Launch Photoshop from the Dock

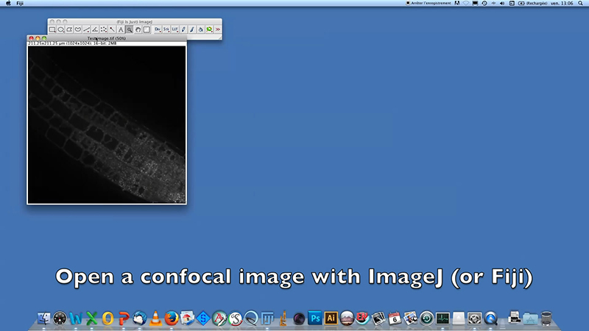315,318
